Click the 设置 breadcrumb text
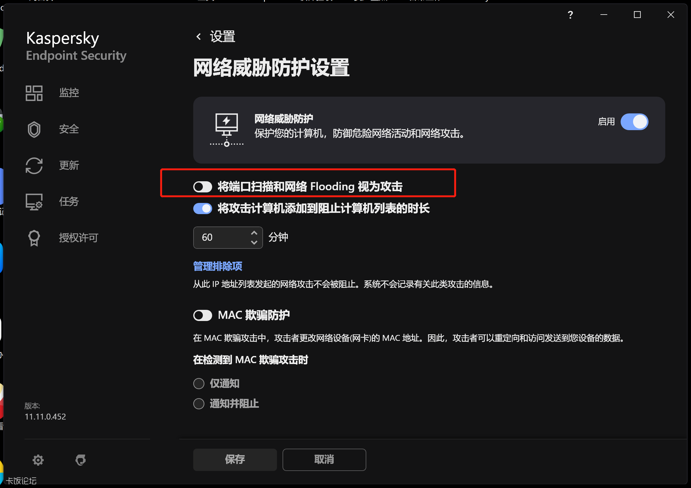The width and height of the screenshot is (691, 488). pos(222,37)
